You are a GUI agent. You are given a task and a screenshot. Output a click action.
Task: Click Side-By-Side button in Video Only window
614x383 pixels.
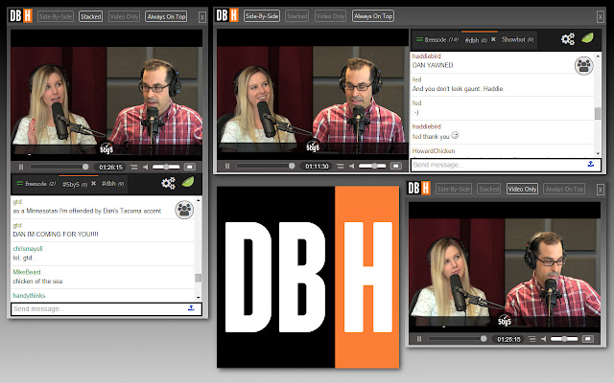coord(454,189)
